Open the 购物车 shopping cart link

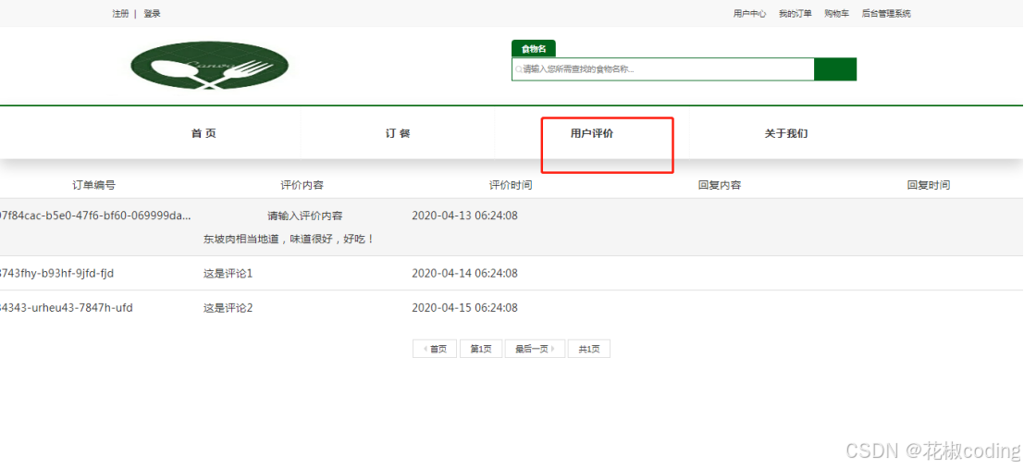click(836, 14)
